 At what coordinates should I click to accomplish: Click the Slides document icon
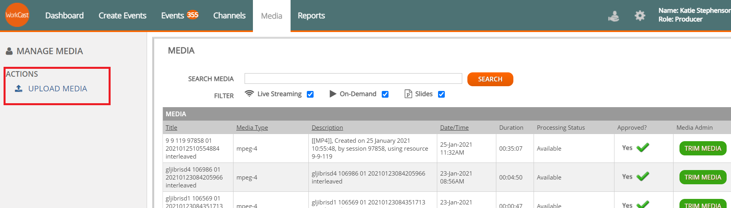coord(408,94)
